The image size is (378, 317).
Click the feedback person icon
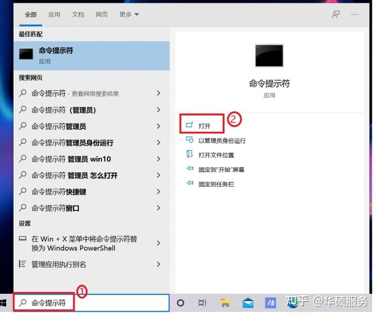pyautogui.click(x=336, y=15)
